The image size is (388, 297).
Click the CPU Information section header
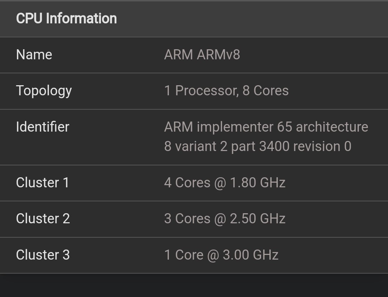click(x=66, y=19)
